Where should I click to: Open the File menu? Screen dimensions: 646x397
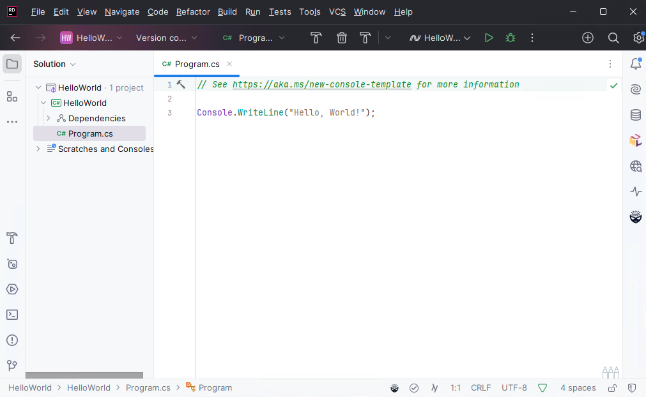(x=38, y=12)
